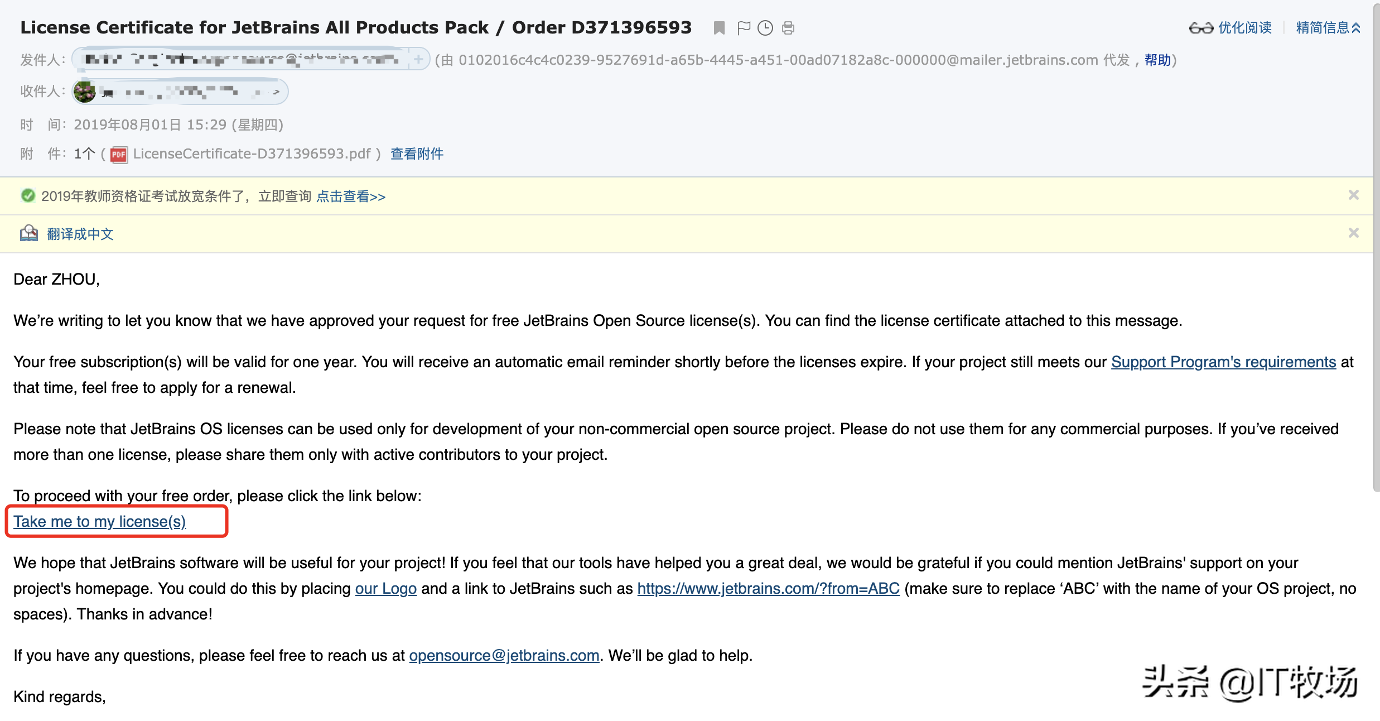Flag this email with the flag icon

click(743, 28)
